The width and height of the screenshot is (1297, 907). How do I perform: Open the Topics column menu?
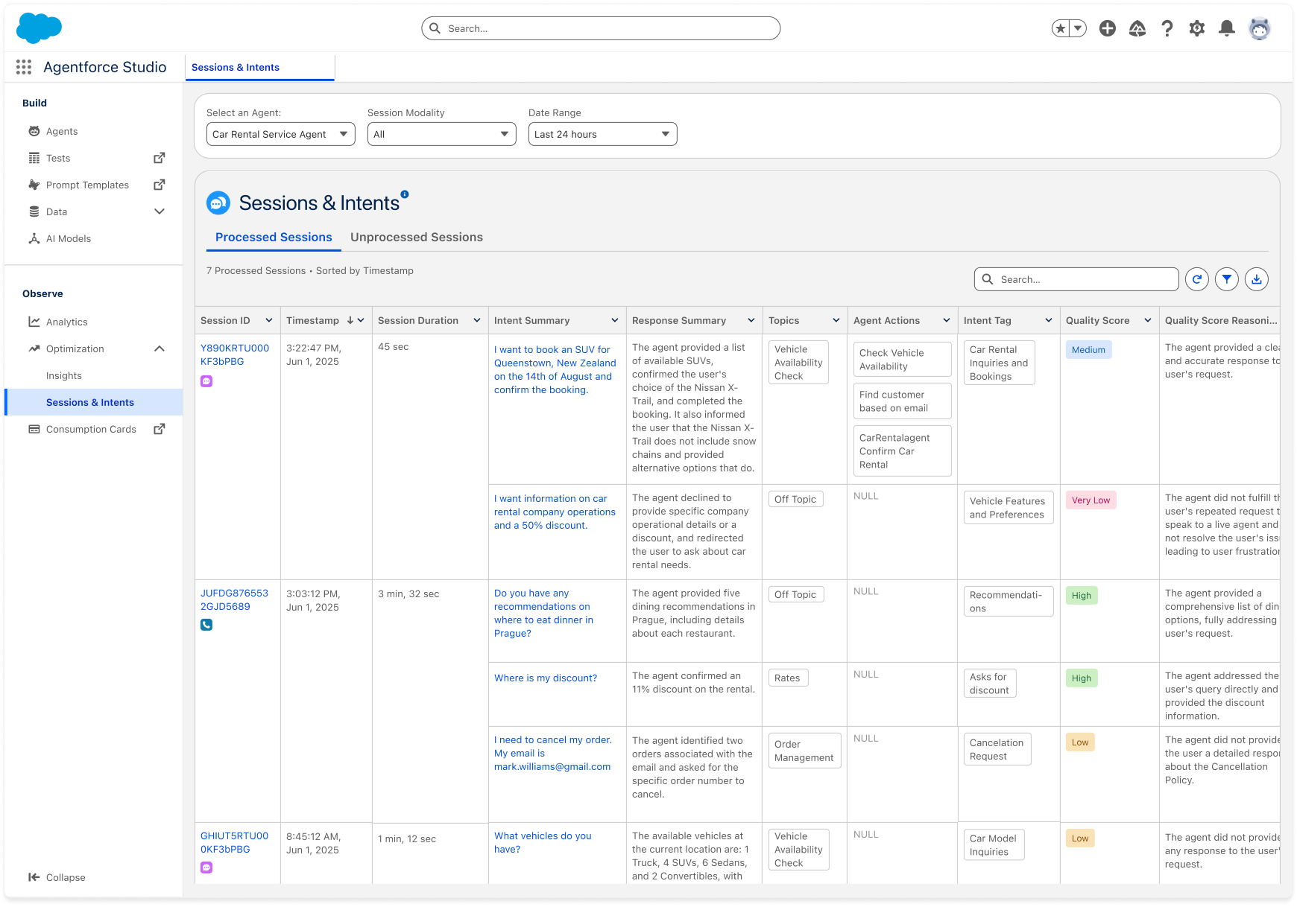[x=836, y=320]
